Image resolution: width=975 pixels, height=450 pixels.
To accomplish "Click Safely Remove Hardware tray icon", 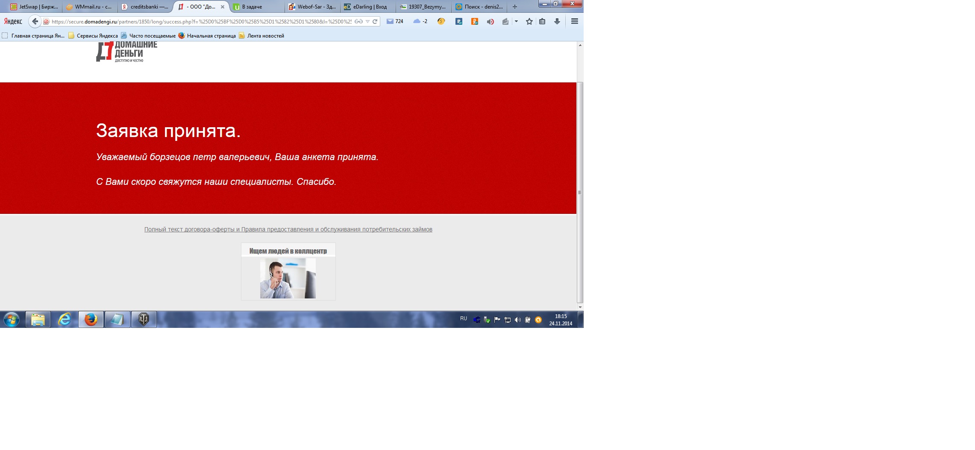I will click(x=487, y=320).
